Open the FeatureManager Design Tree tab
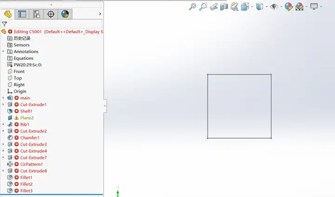 click(8, 14)
